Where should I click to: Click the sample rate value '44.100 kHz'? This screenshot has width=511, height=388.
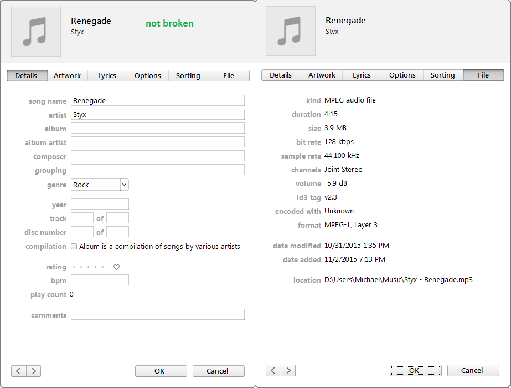click(x=342, y=156)
